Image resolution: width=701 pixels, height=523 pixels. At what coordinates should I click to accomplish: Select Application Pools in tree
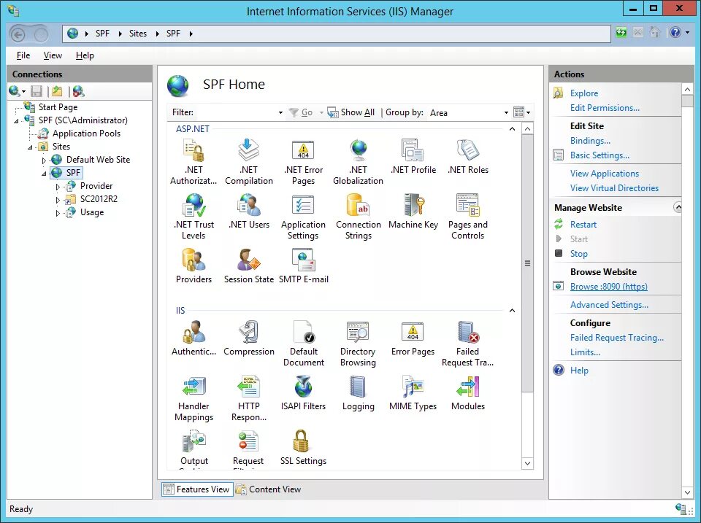[86, 133]
